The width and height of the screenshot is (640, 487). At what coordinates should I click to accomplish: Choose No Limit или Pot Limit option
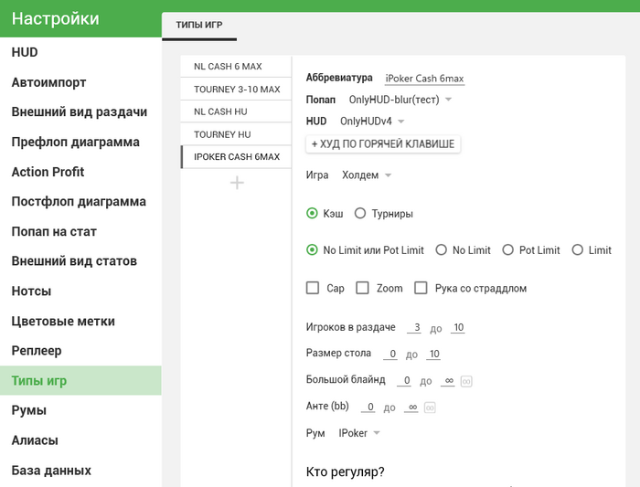coord(312,249)
